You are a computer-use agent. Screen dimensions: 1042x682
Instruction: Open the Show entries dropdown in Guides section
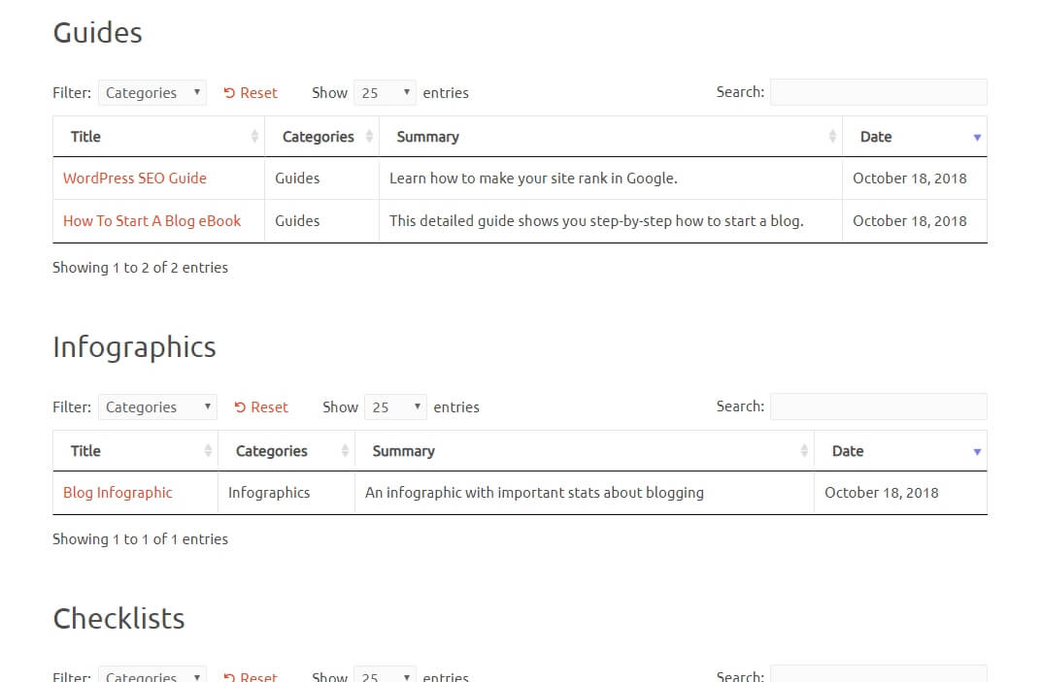pyautogui.click(x=385, y=92)
